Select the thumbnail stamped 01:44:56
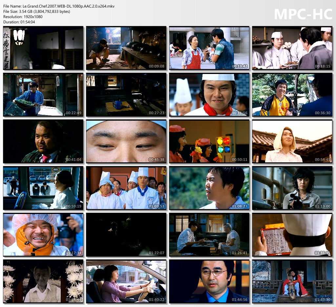This screenshot has width=336, height=307. (209, 281)
